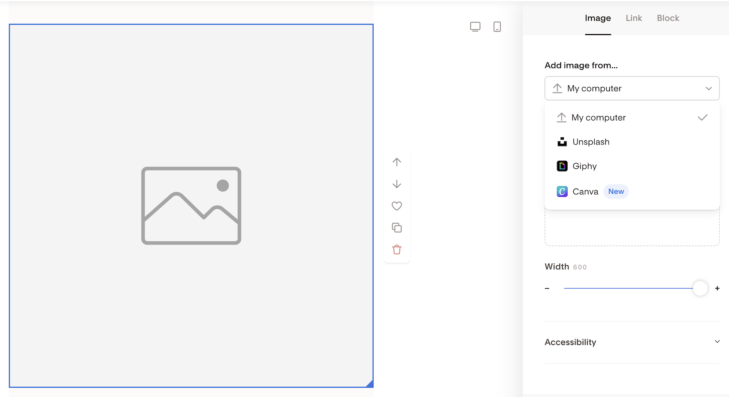Viewport: 729px width, 397px height.
Task: Collapse the My computer source dropdown
Action: pos(632,88)
